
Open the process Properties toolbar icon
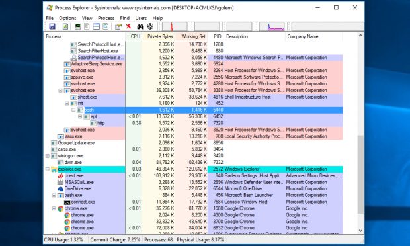(118, 26)
